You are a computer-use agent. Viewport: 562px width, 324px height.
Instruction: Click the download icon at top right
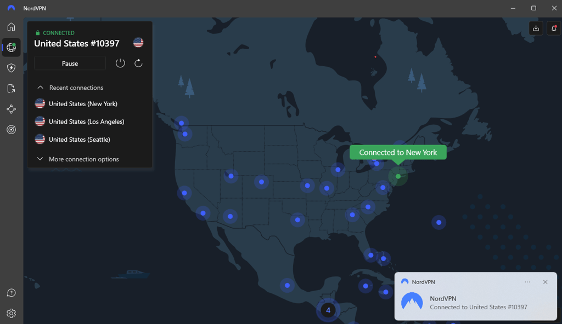536,28
